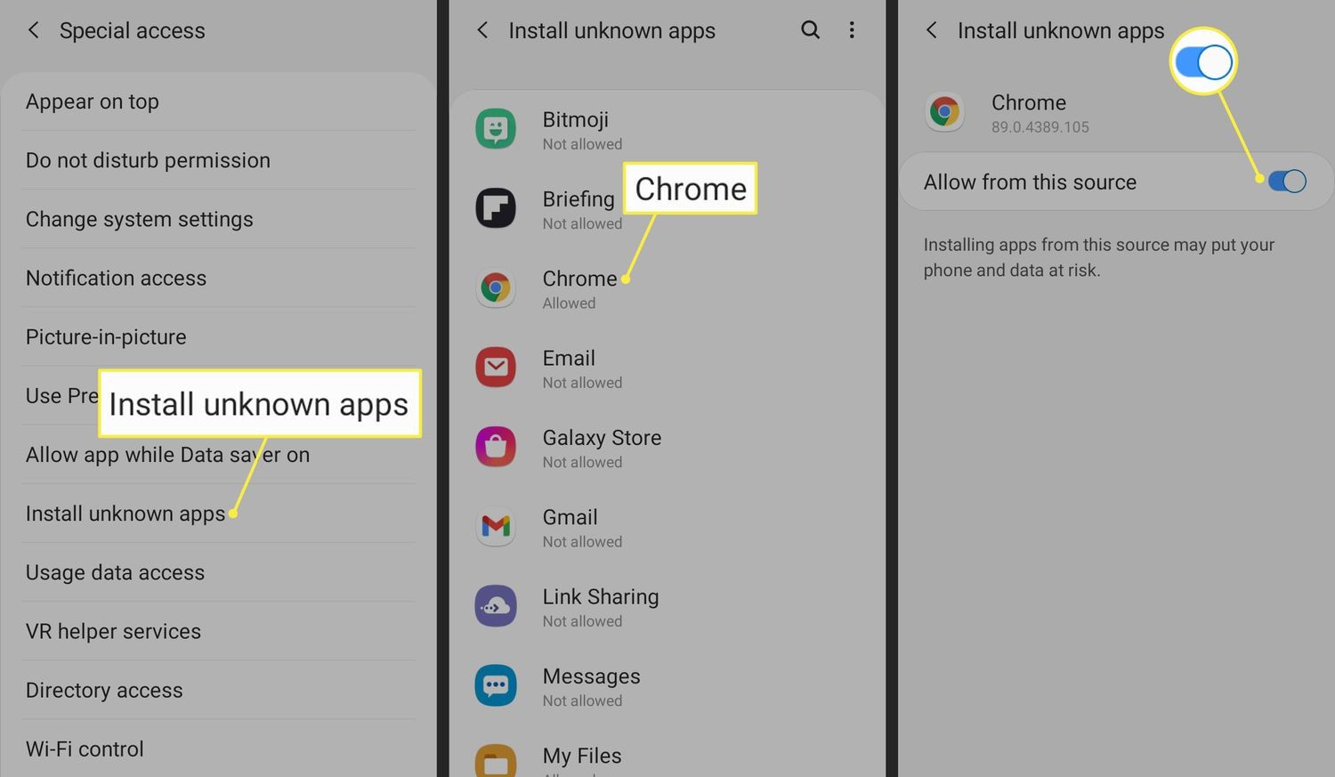Toggle the Allow from this source switch

point(1287,182)
